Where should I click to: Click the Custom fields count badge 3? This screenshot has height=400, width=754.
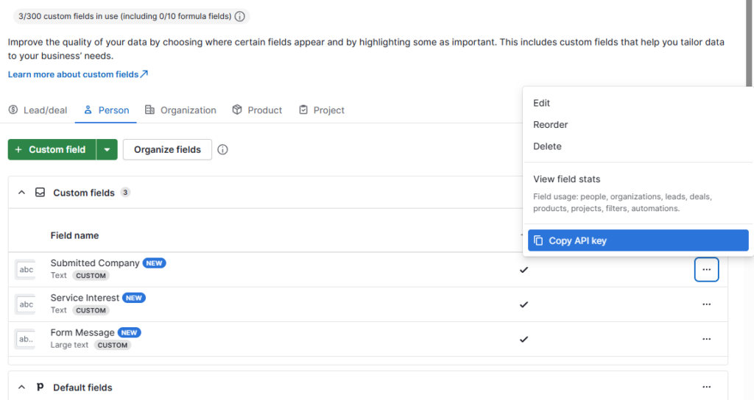(x=125, y=193)
